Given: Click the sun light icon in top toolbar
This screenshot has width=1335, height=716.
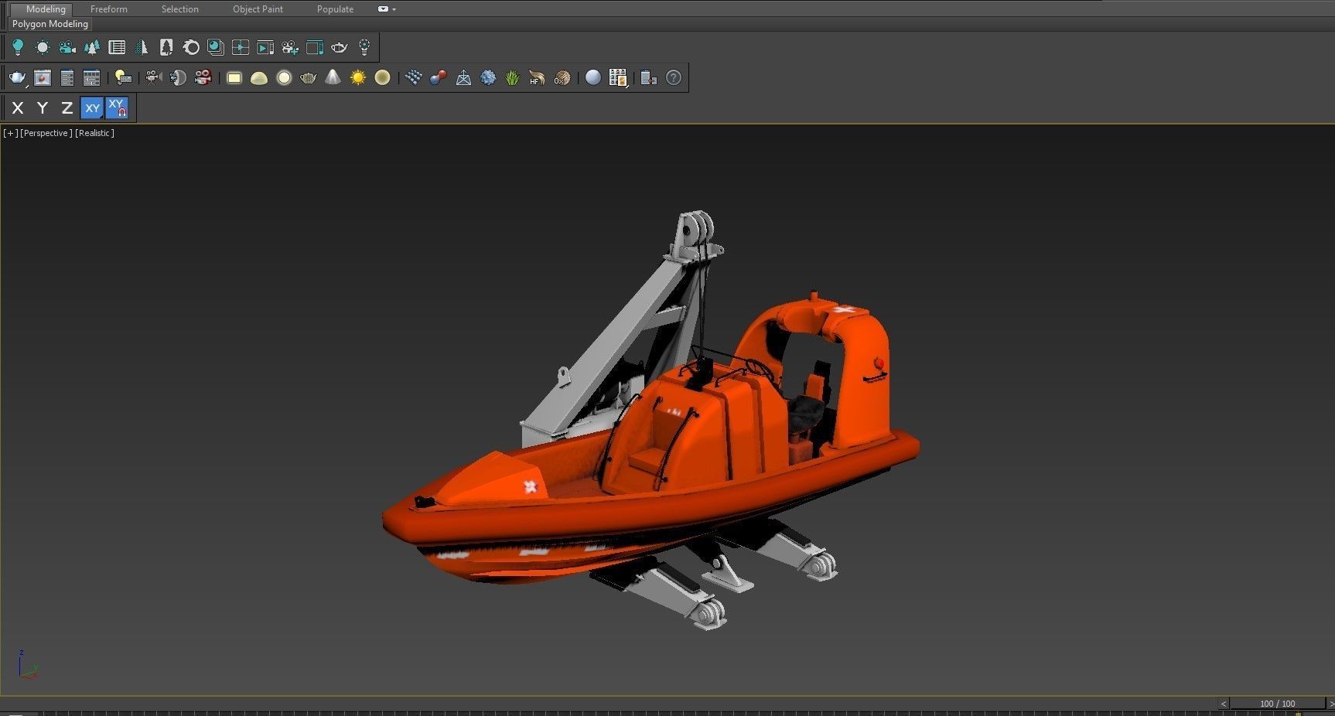Looking at the screenshot, I should [43, 47].
